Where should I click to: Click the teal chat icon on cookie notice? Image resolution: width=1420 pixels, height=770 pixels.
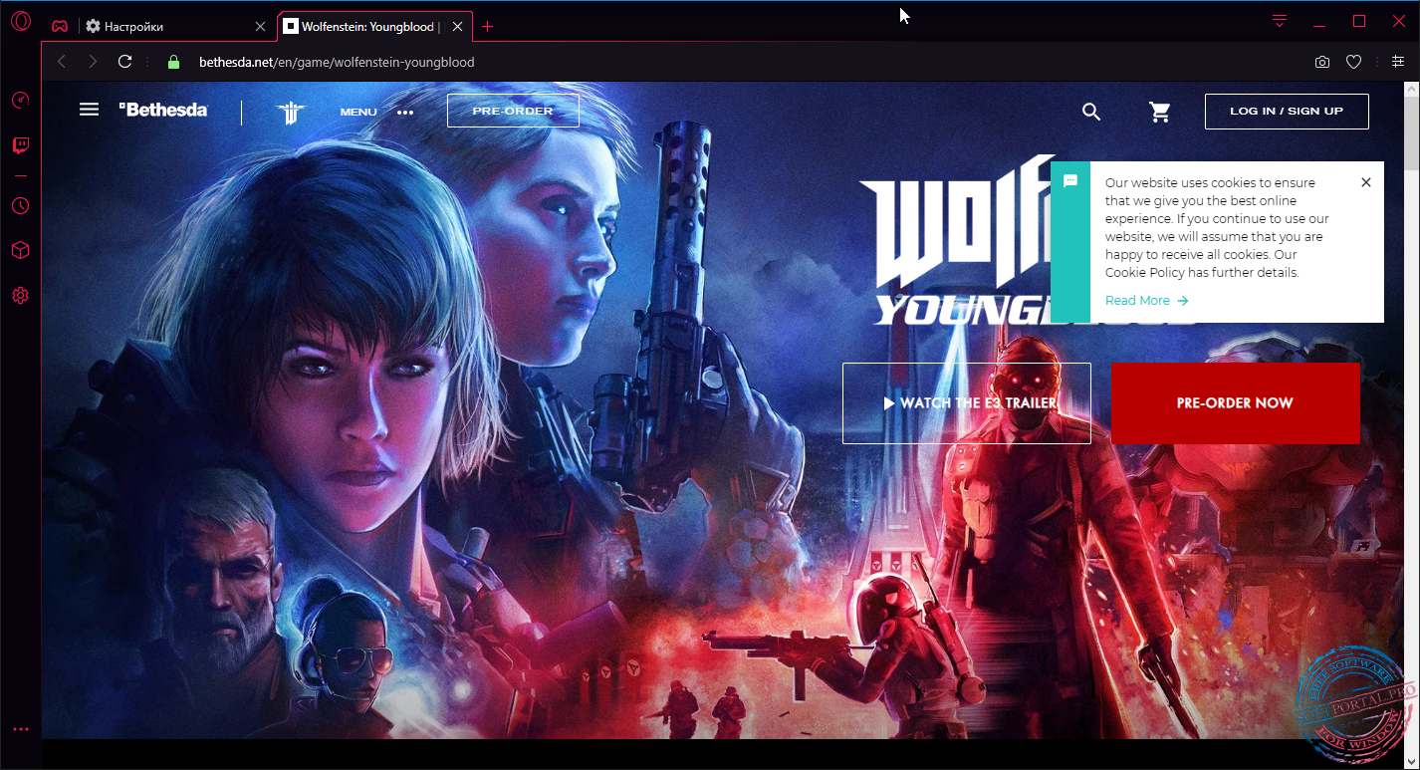click(x=1070, y=181)
